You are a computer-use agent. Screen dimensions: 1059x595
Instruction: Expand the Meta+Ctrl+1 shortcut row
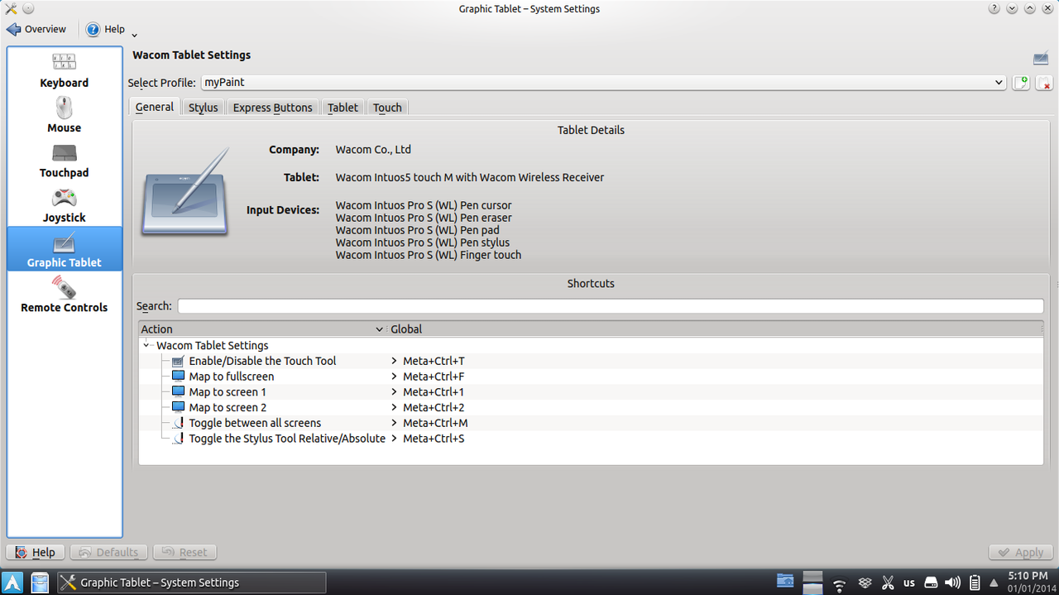pos(395,392)
